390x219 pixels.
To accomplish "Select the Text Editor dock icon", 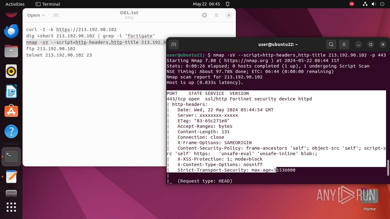I will 11,177.
